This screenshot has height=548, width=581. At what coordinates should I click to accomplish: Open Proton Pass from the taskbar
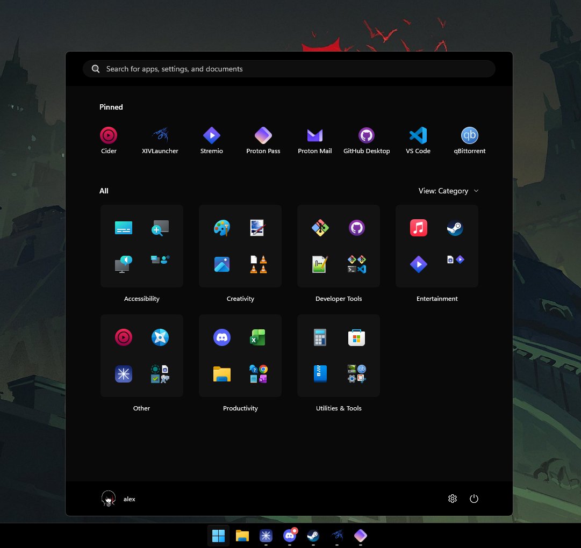tap(361, 536)
